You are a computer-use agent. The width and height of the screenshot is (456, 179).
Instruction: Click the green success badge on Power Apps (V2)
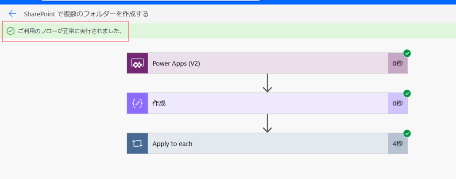point(407,54)
